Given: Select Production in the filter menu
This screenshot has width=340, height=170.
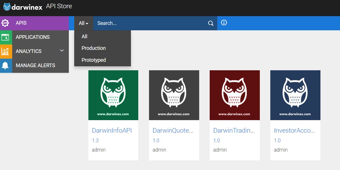Looking at the screenshot, I should tap(103, 48).
